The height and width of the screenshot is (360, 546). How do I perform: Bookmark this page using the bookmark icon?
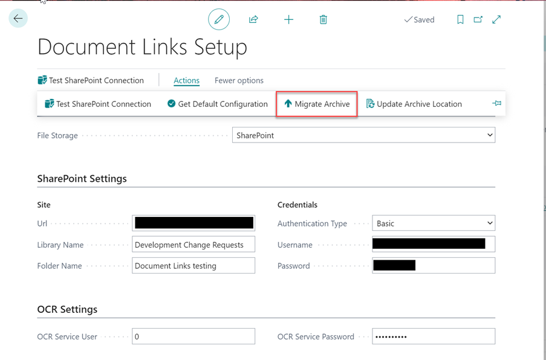[x=460, y=19]
